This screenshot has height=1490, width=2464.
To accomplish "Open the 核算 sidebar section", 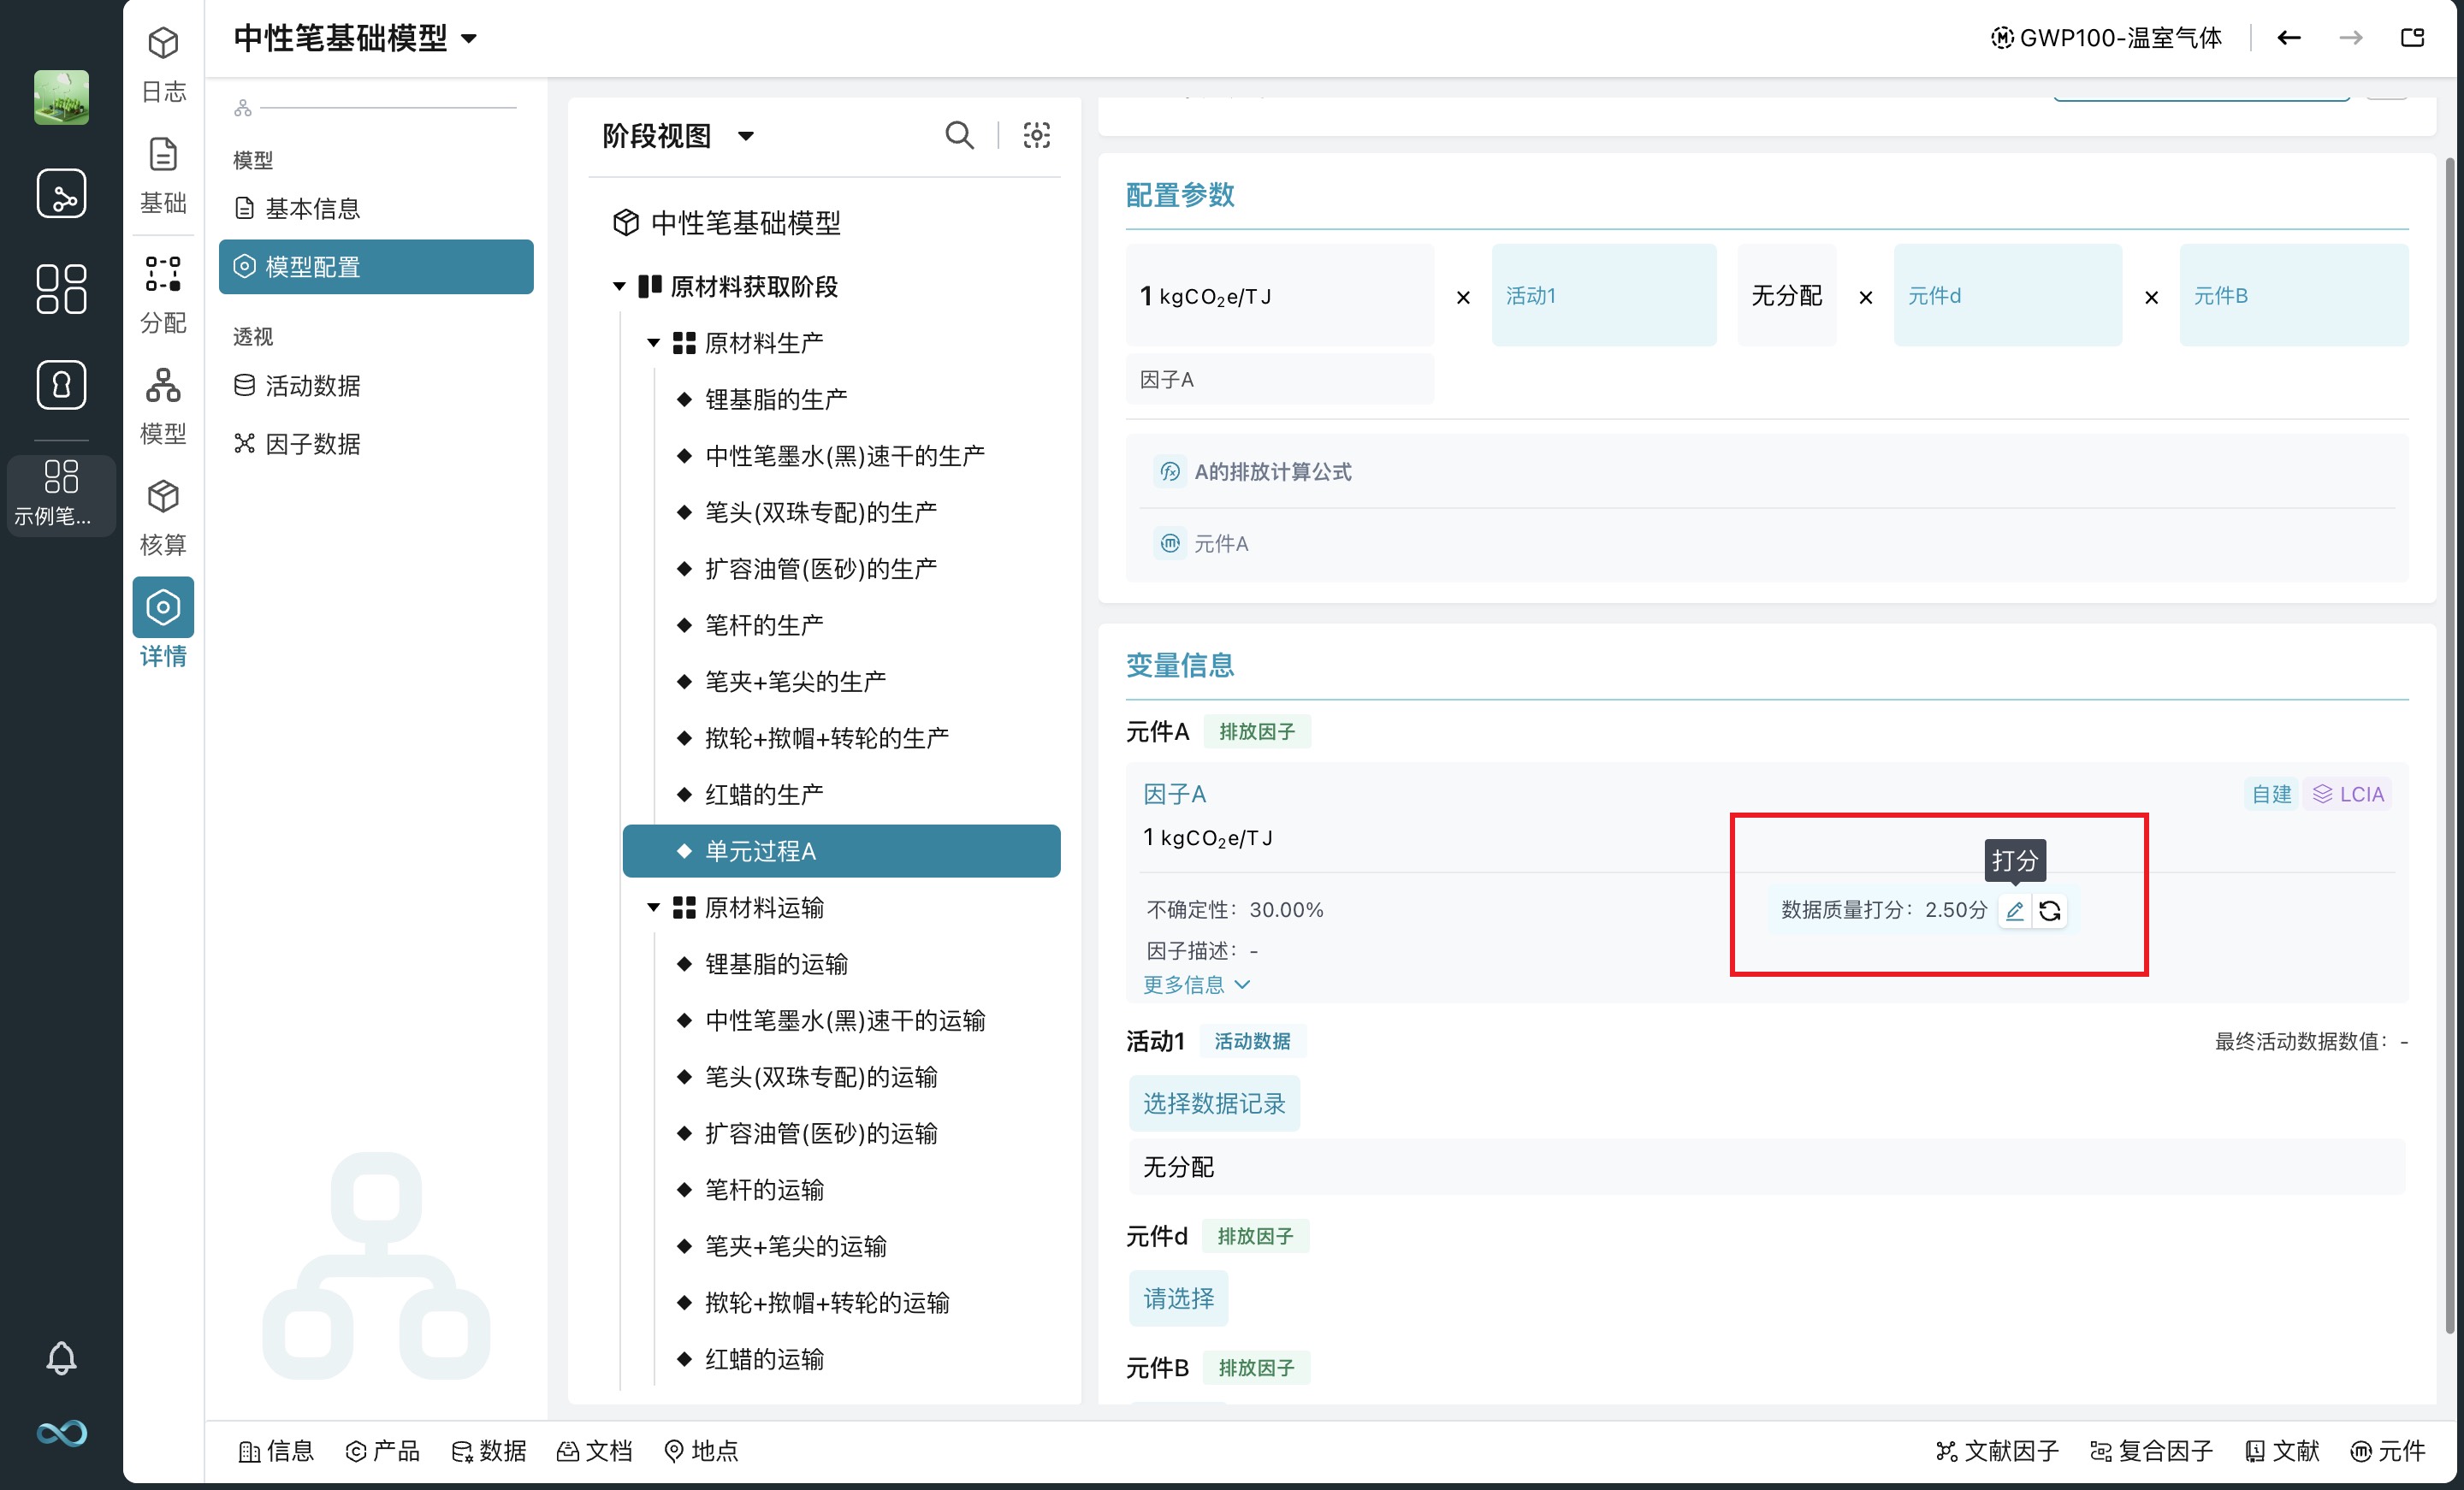I will (x=163, y=517).
